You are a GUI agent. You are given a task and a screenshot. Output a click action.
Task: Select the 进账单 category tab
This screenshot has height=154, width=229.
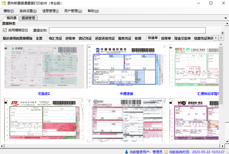[x=70, y=38]
